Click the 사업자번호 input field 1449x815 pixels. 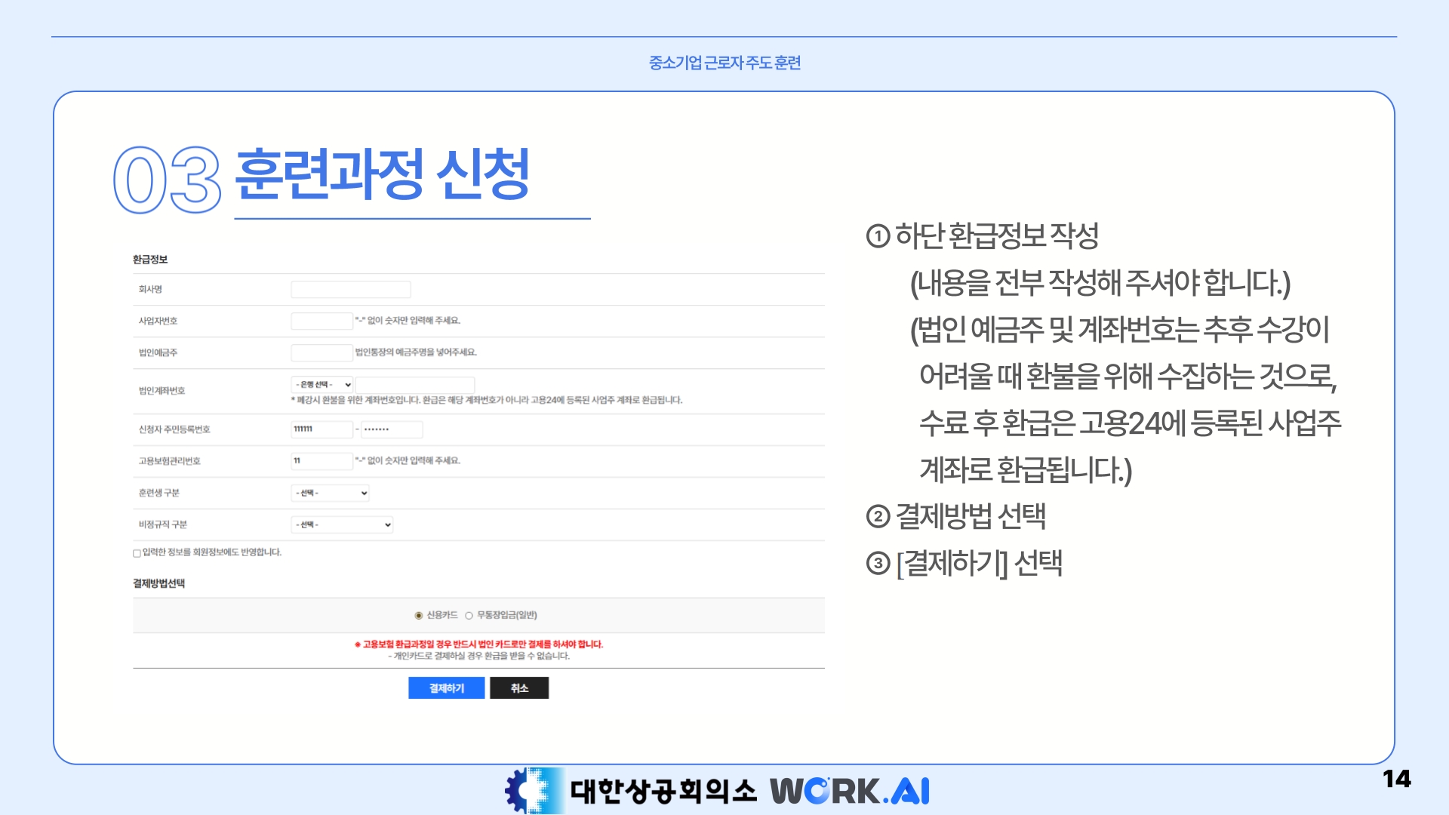[321, 321]
